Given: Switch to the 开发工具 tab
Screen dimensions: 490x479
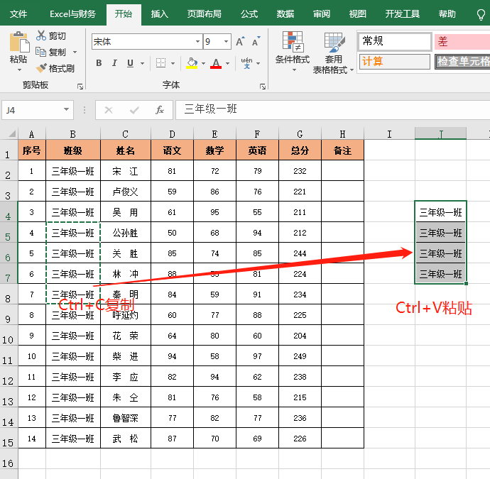Looking at the screenshot, I should tap(402, 14).
